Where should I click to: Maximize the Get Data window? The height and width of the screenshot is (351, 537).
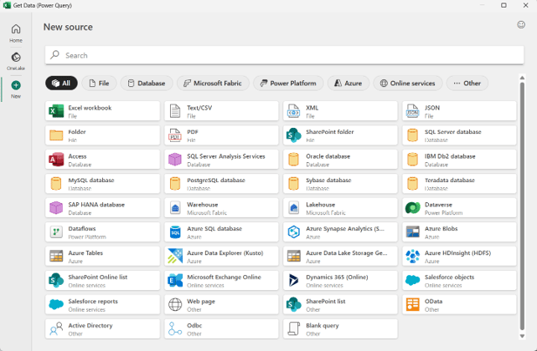pyautogui.click(x=503, y=5)
